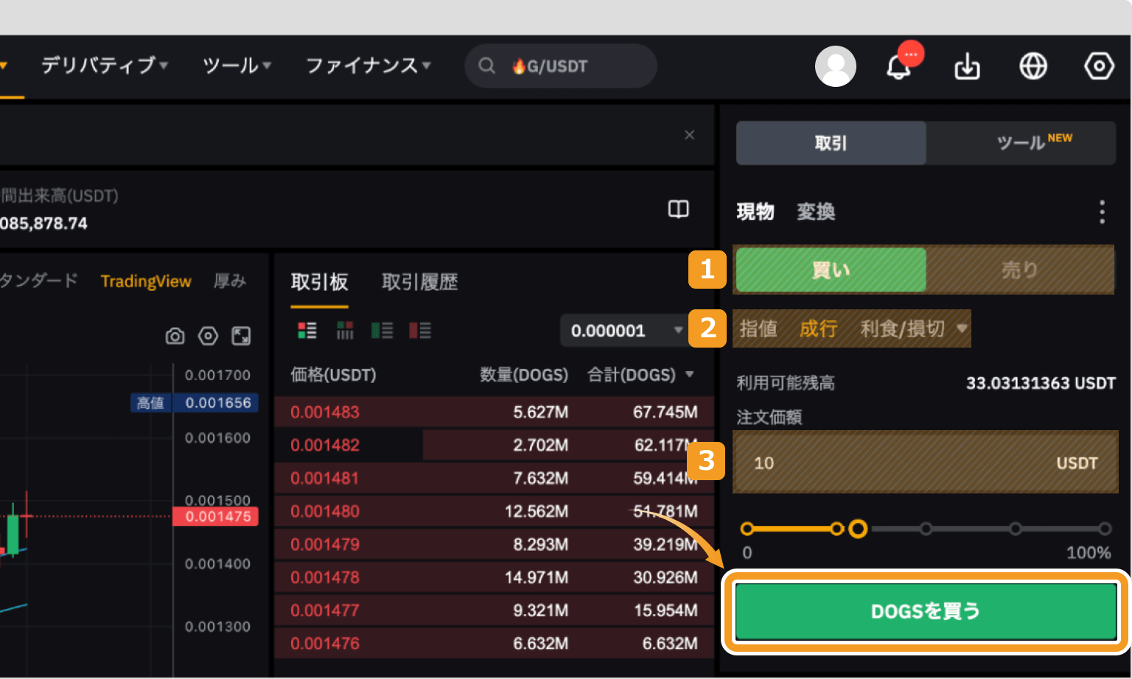Select the vertical order book layout icon
The width and height of the screenshot is (1132, 679).
(x=345, y=330)
